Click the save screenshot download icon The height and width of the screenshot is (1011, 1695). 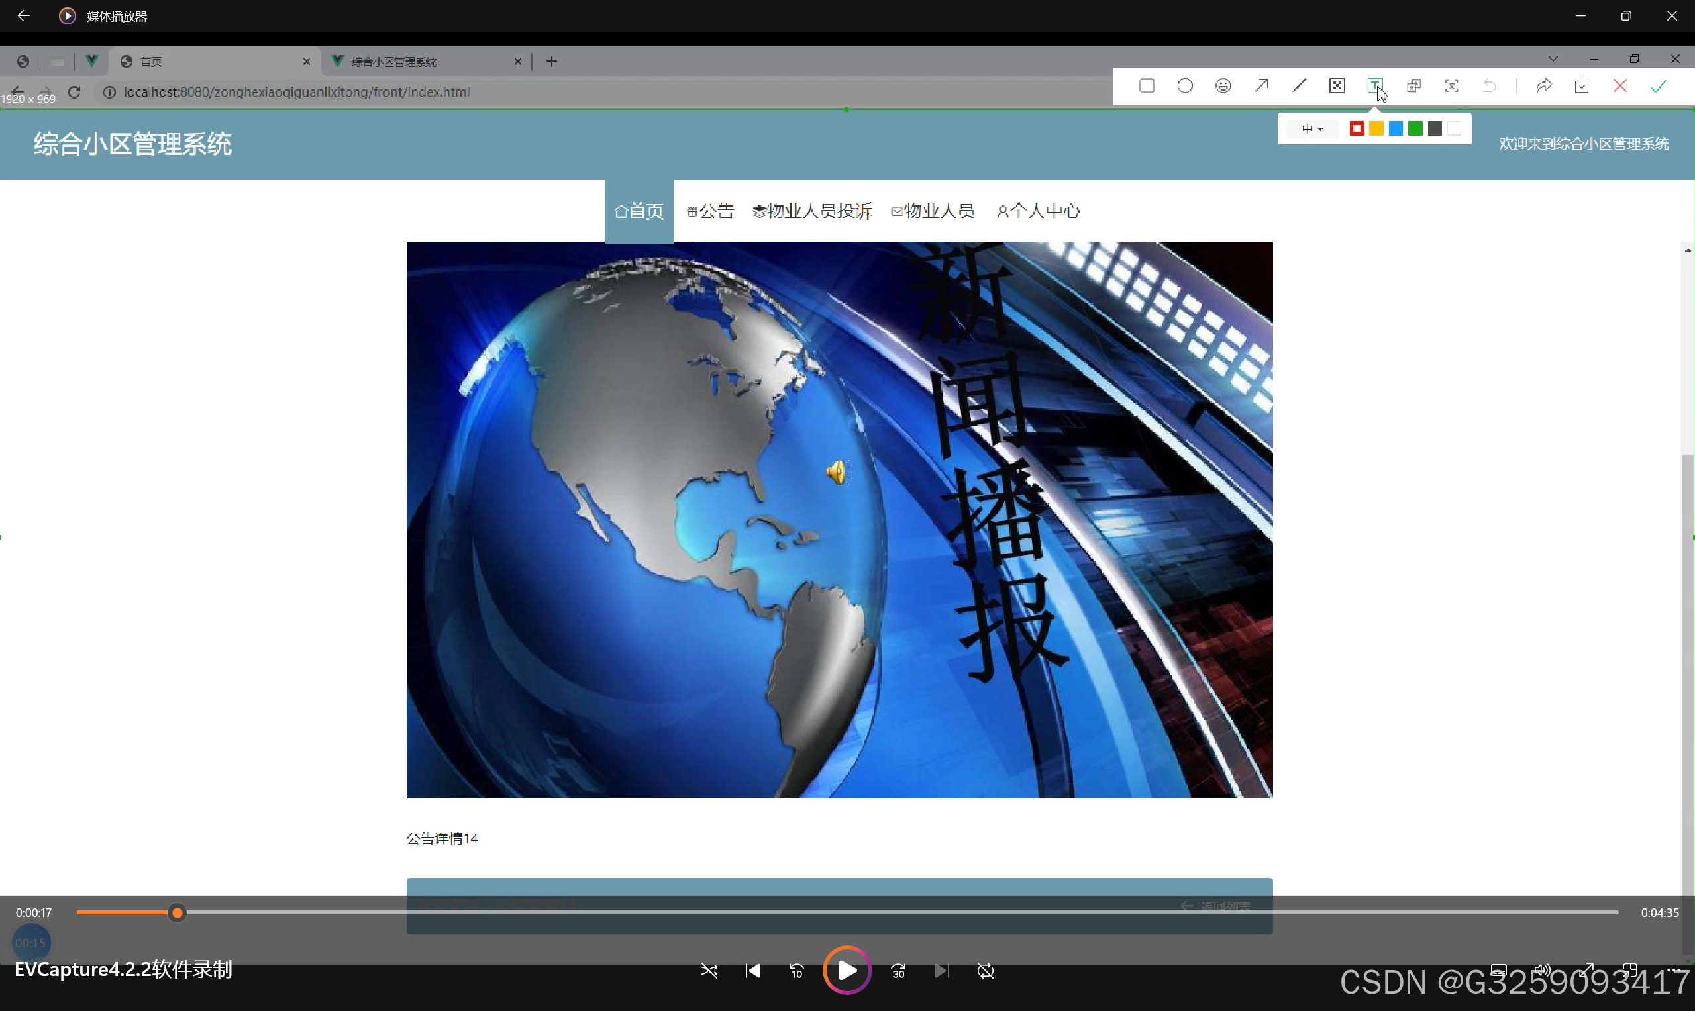click(1581, 86)
